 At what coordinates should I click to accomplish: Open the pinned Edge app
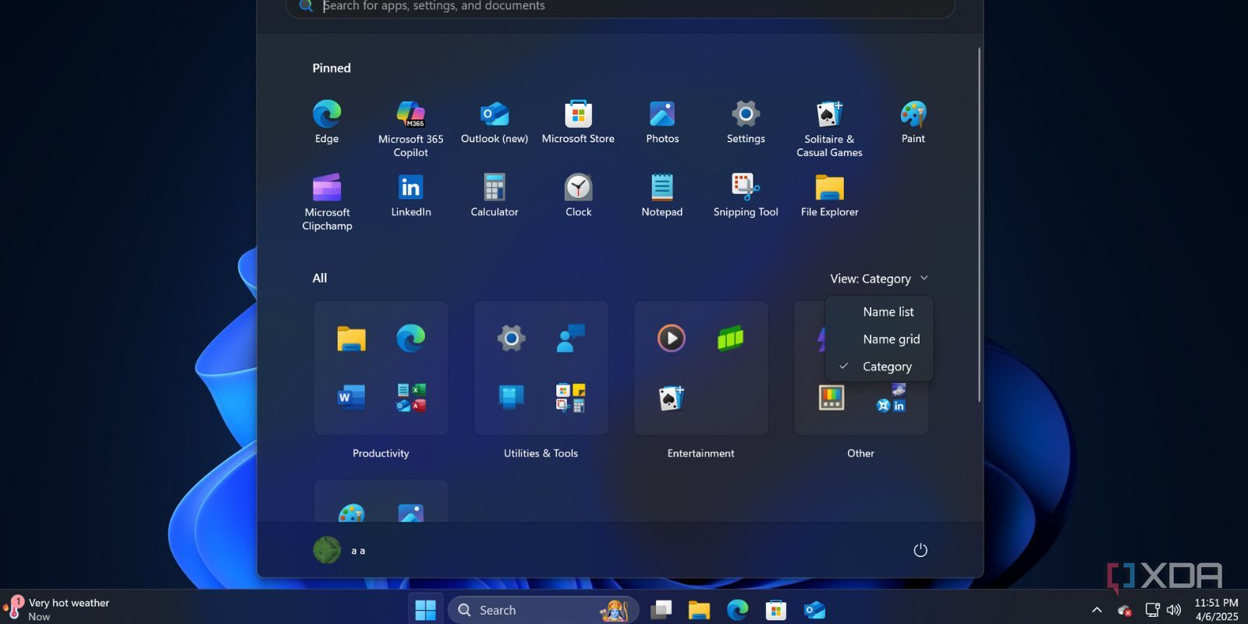tap(327, 122)
